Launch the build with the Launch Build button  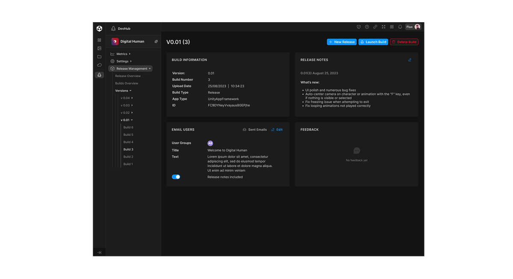[x=373, y=42]
